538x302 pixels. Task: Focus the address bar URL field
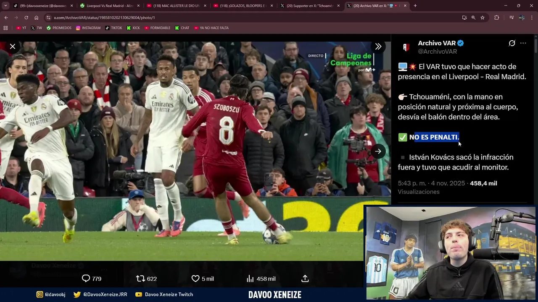click(252, 18)
